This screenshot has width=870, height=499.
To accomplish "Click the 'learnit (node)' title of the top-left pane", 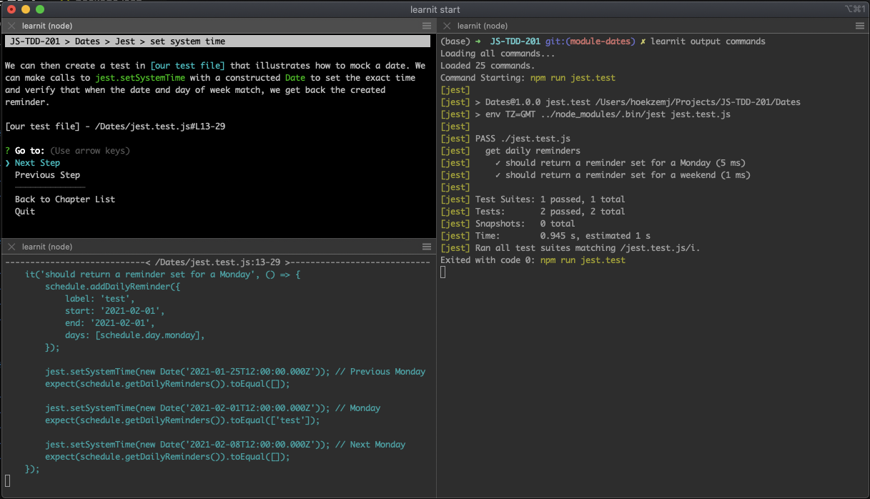I will coord(47,26).
